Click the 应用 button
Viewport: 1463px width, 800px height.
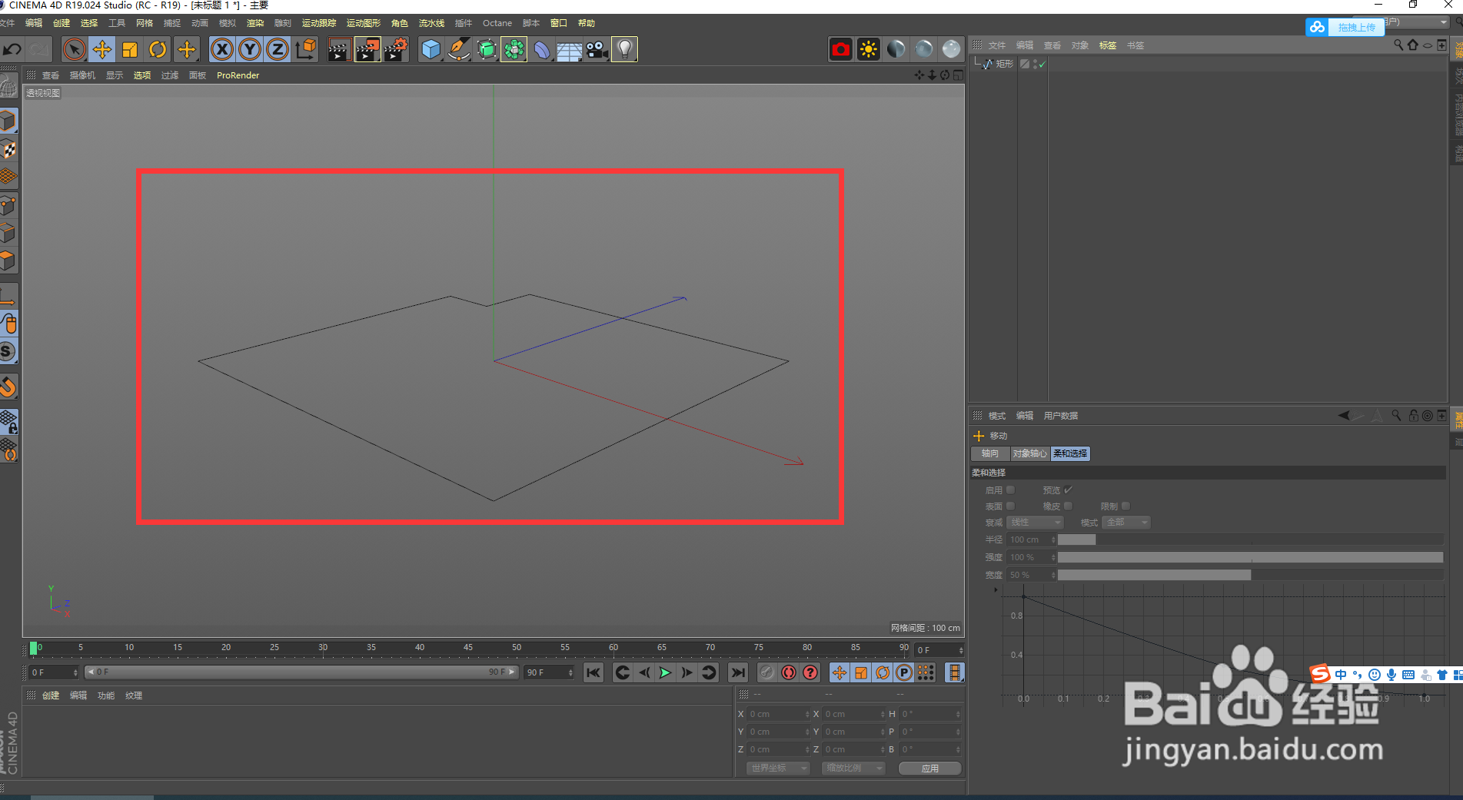tap(929, 768)
